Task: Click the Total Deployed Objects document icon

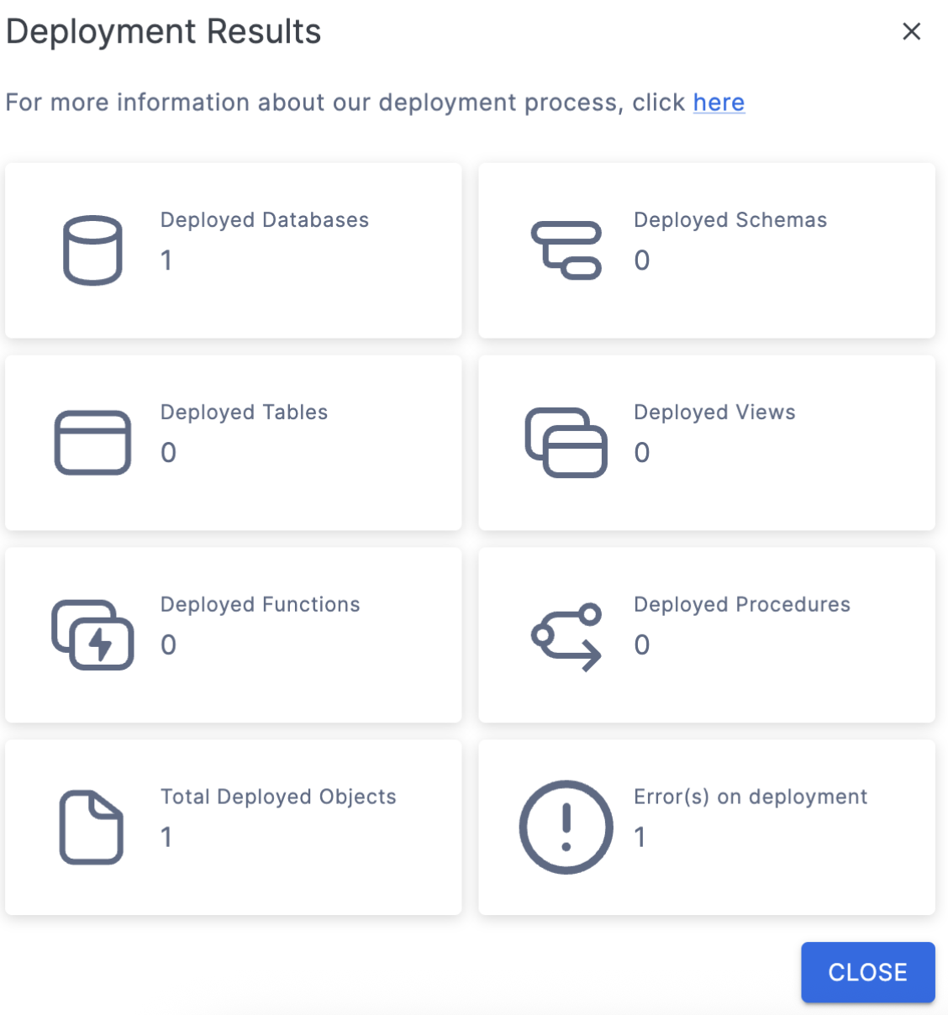Action: tap(92, 827)
